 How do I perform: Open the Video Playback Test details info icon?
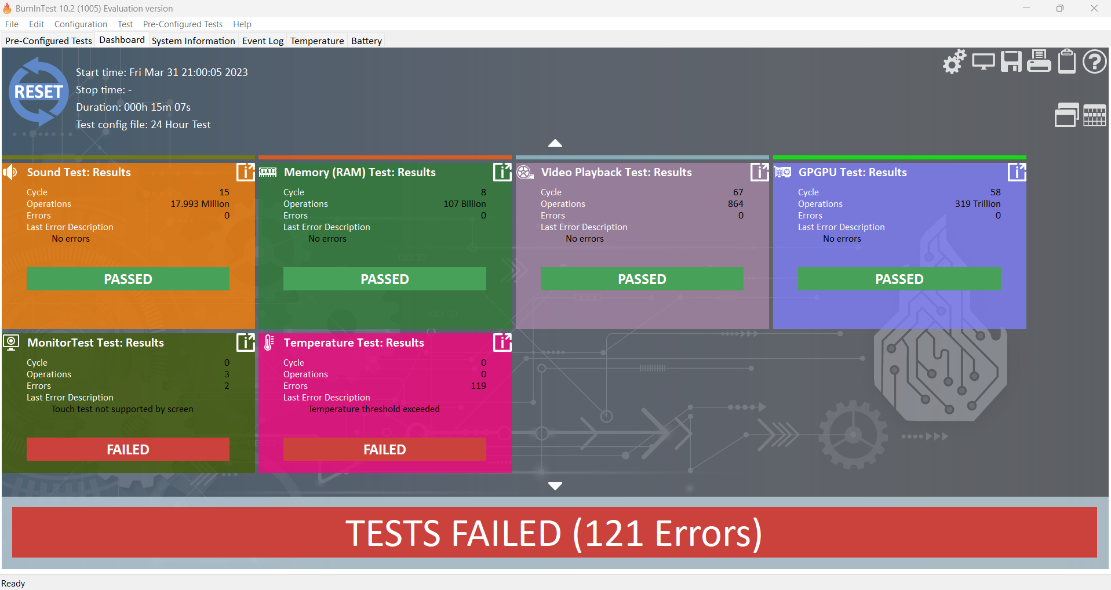(759, 172)
